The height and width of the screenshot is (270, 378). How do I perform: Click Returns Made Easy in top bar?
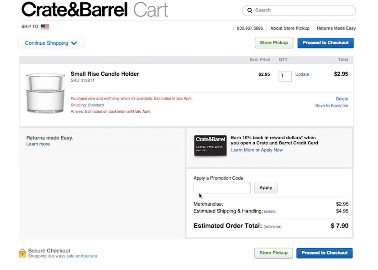click(x=336, y=28)
